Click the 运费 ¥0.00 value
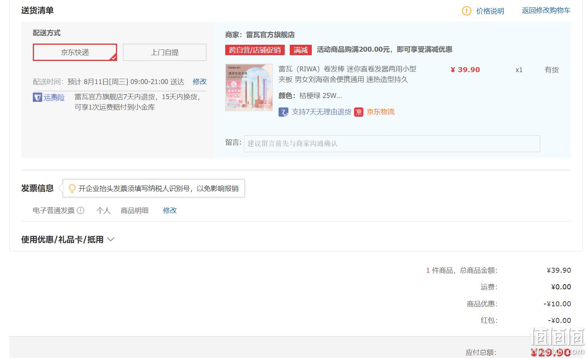The height and width of the screenshot is (358, 588). pos(561,287)
